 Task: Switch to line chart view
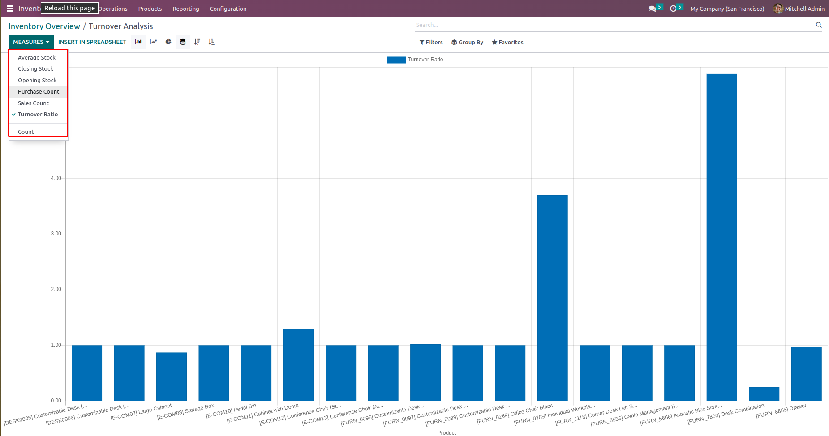click(x=154, y=42)
